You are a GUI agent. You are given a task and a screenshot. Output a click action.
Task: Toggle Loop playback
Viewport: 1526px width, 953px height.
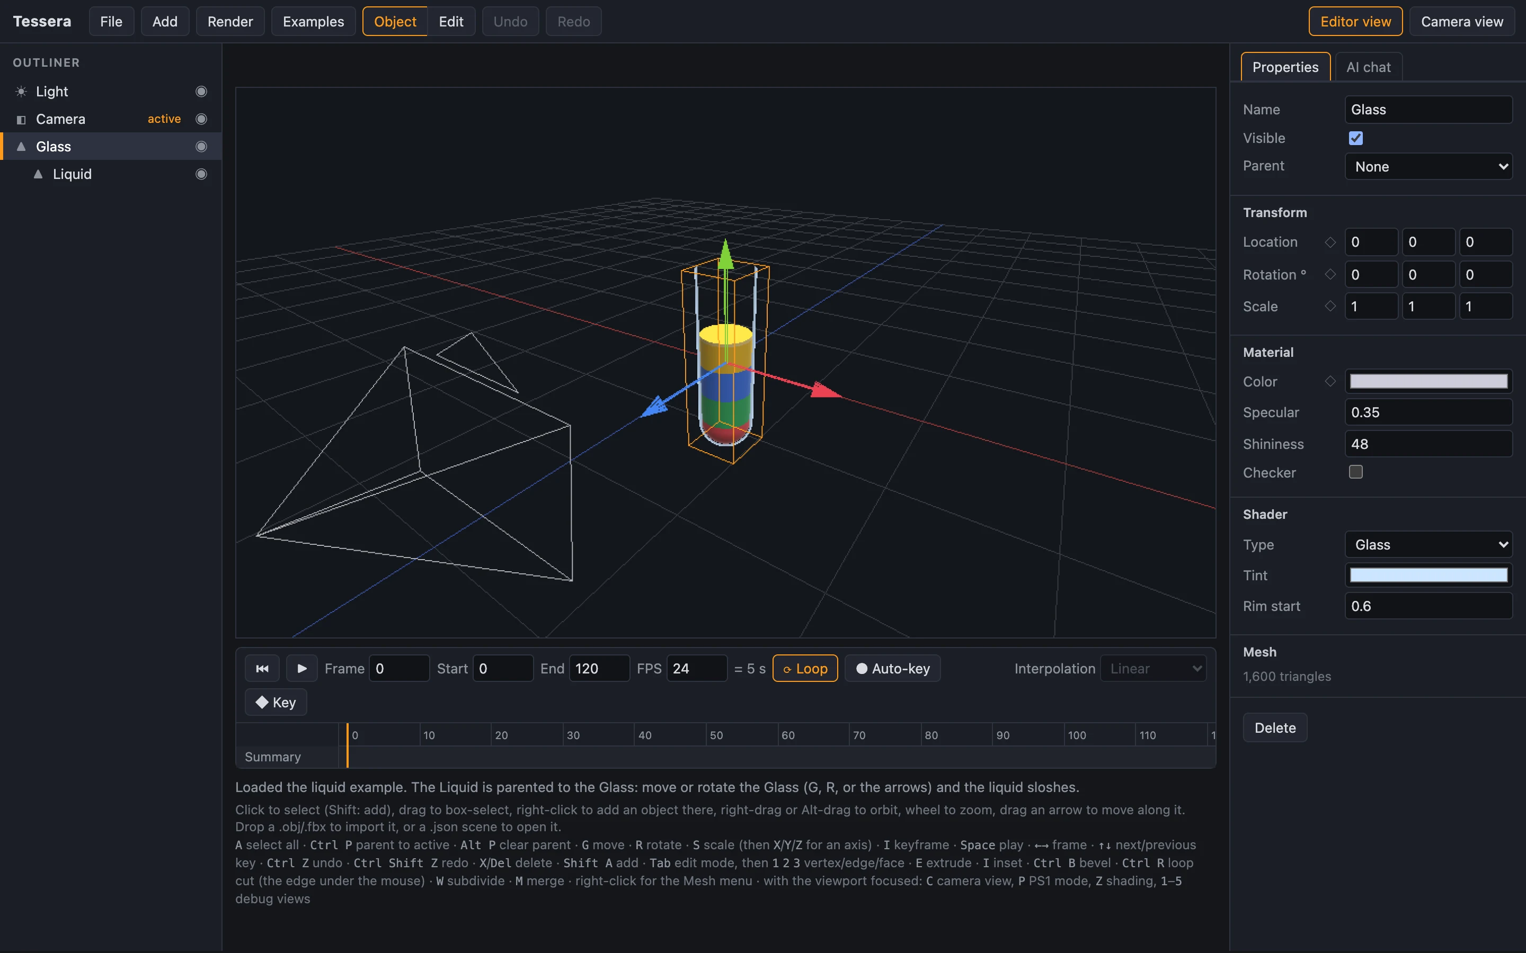pos(805,668)
